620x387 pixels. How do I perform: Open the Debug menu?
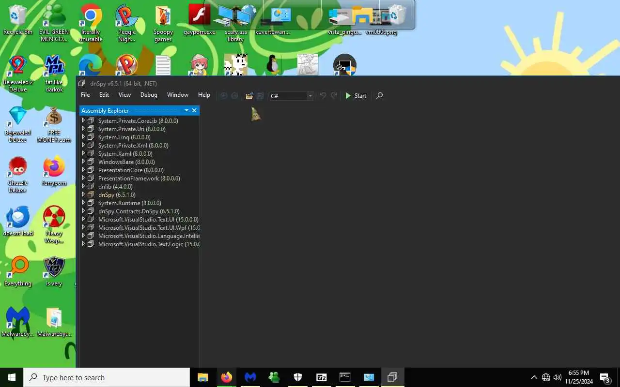(149, 95)
